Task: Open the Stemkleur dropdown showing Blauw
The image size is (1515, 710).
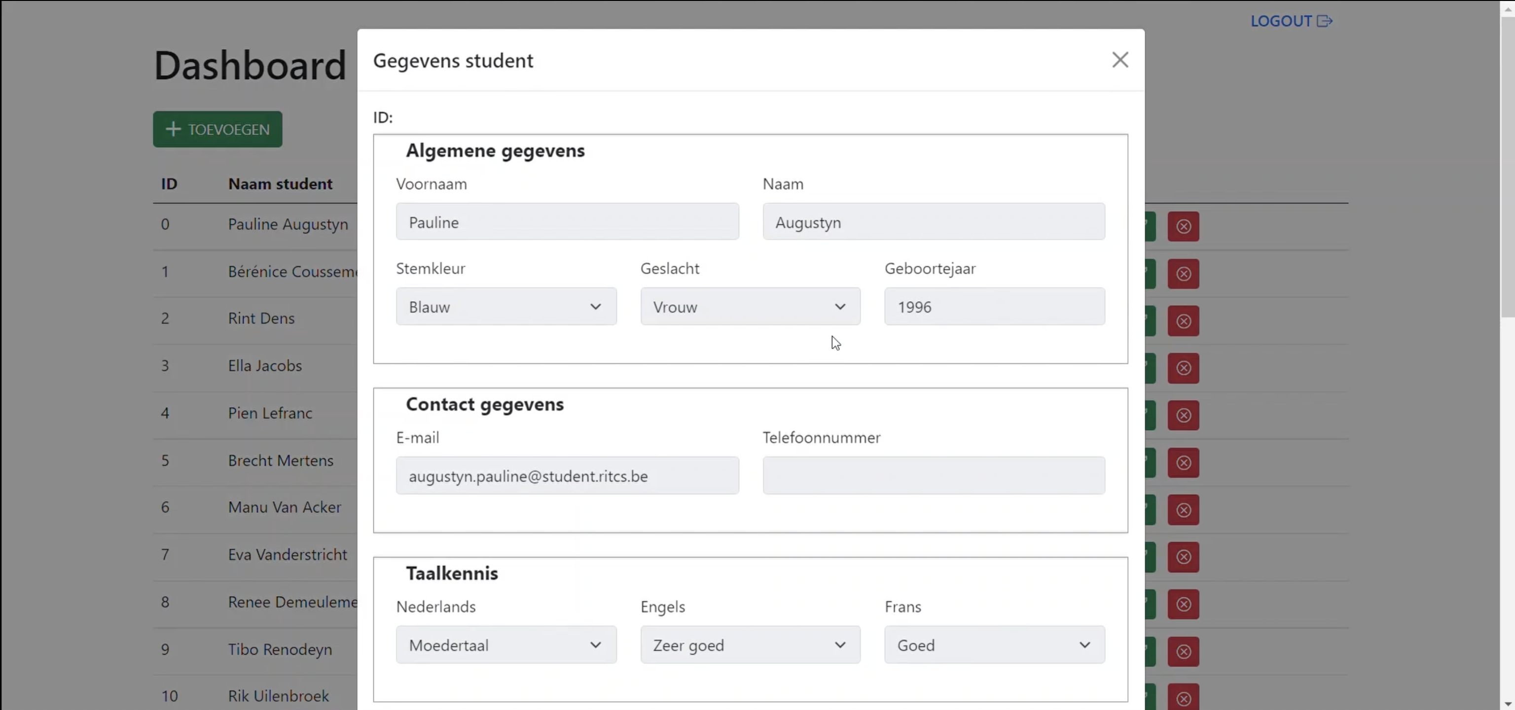Action: click(506, 306)
